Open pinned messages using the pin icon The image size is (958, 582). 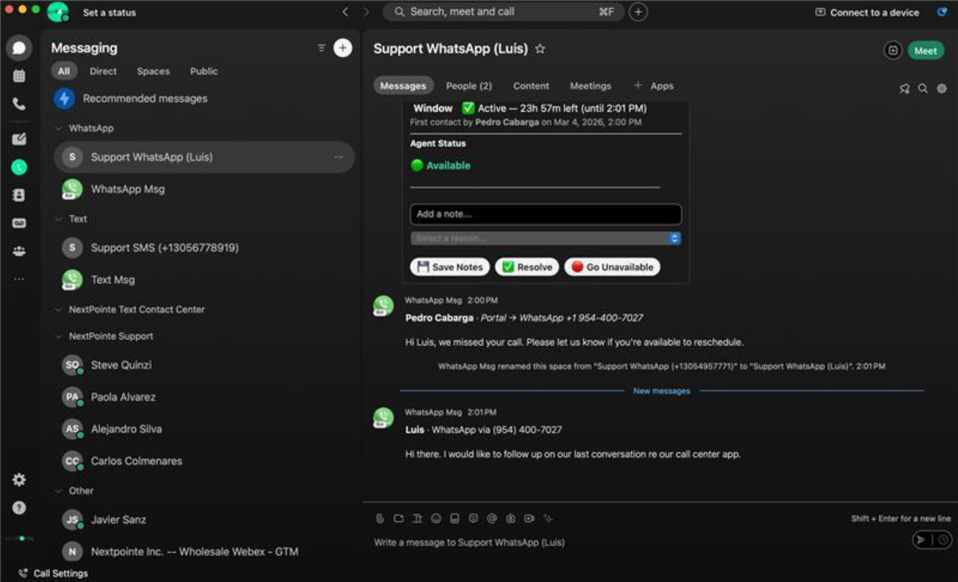coord(904,88)
